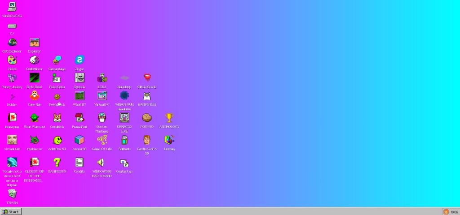This screenshot has width=460, height=215.
Task: Launch the Piskel paint palette icon
Action: click(12, 60)
